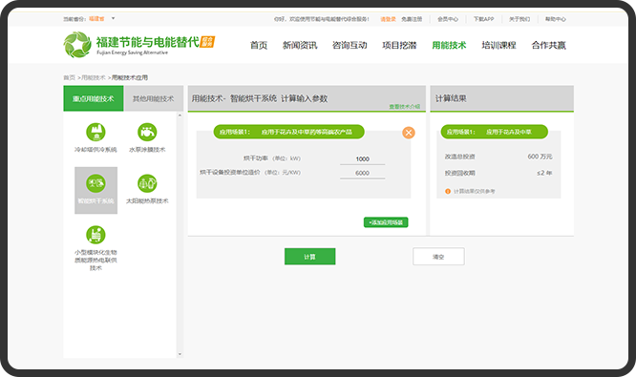Click the 计算 button
The width and height of the screenshot is (636, 377).
pos(310,257)
